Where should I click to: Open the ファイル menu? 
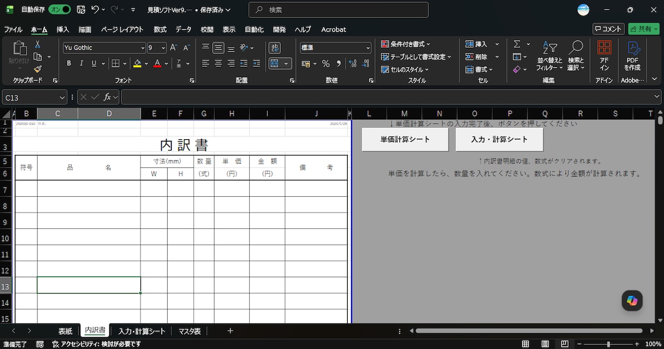pos(13,29)
